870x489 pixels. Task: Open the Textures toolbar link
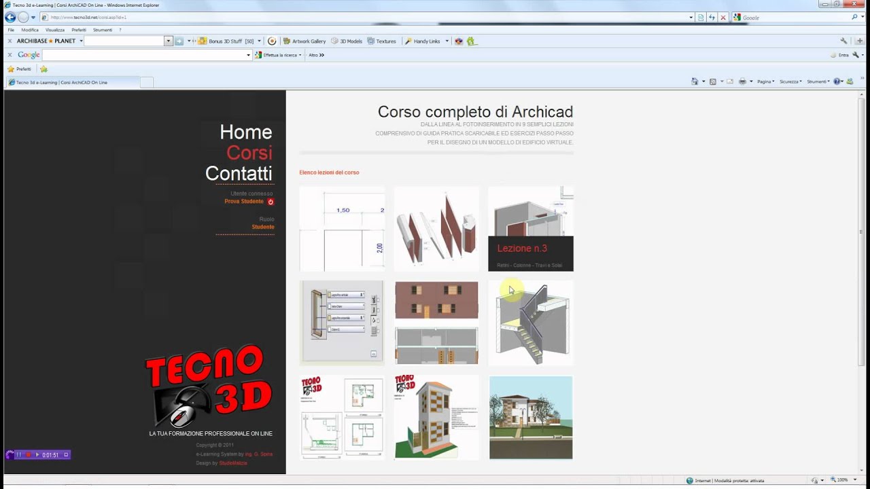[381, 41]
